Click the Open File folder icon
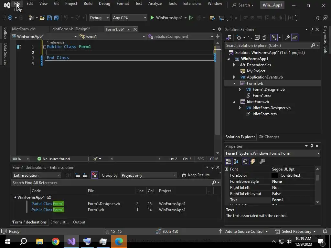The width and height of the screenshot is (331, 248). point(42,18)
